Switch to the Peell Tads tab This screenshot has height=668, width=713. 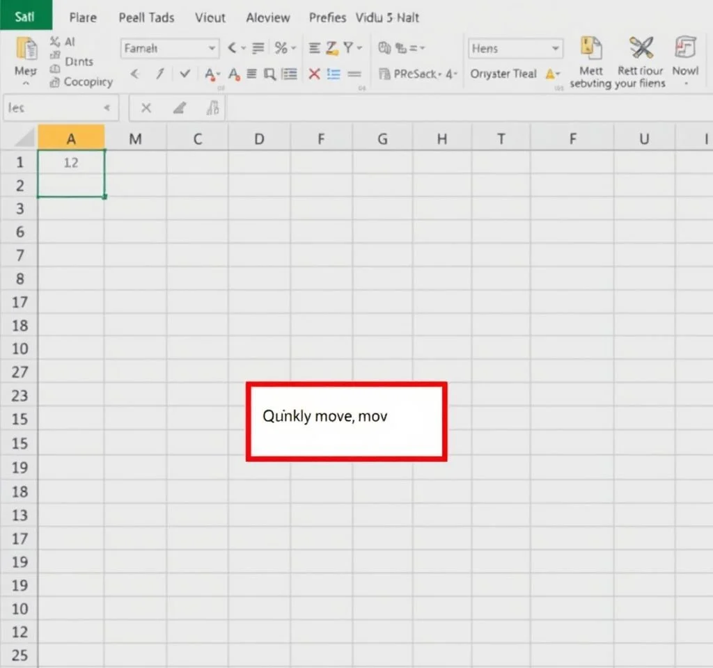(146, 17)
